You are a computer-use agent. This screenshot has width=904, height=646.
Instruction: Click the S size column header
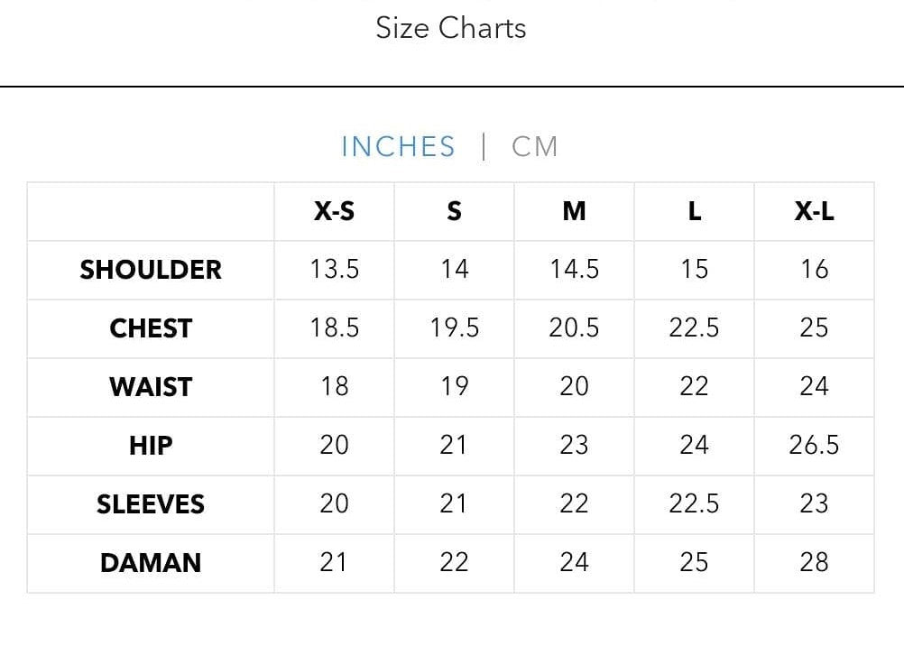point(454,211)
